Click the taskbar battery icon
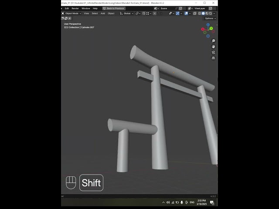This screenshot has height=209, width=279. [177, 202]
